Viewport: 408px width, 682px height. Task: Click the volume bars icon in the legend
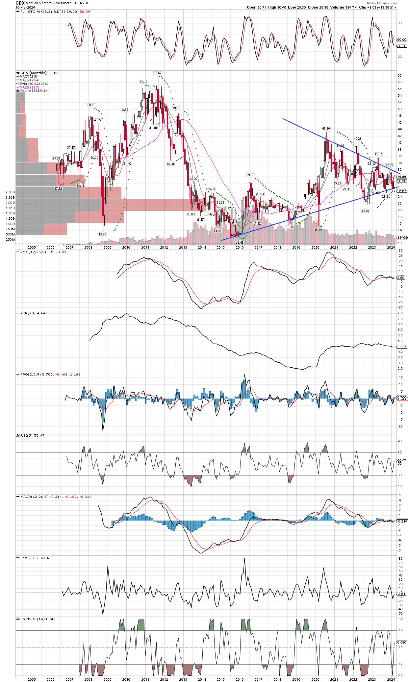point(18,91)
